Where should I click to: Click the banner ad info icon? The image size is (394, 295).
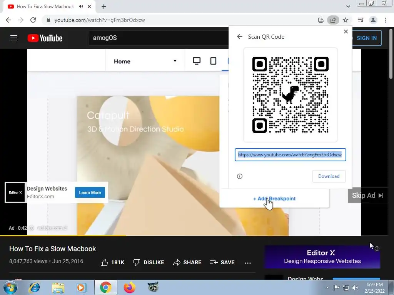377,249
